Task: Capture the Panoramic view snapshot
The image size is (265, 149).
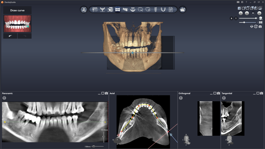Action: tap(106, 93)
